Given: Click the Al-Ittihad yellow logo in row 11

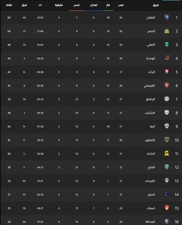Looking at the screenshot, I should tap(167, 153).
